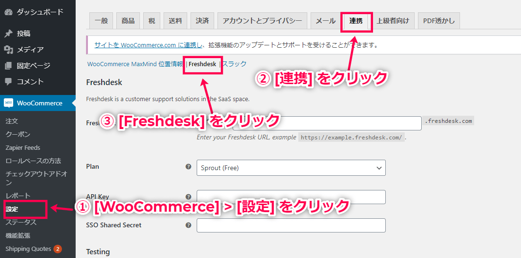
Task: Select the Freshdesk section link
Action: [202, 64]
